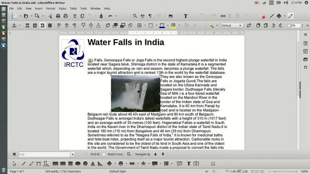Click the Undo arrow icon
310x174 pixels.
pyautogui.click(x=110, y=16)
